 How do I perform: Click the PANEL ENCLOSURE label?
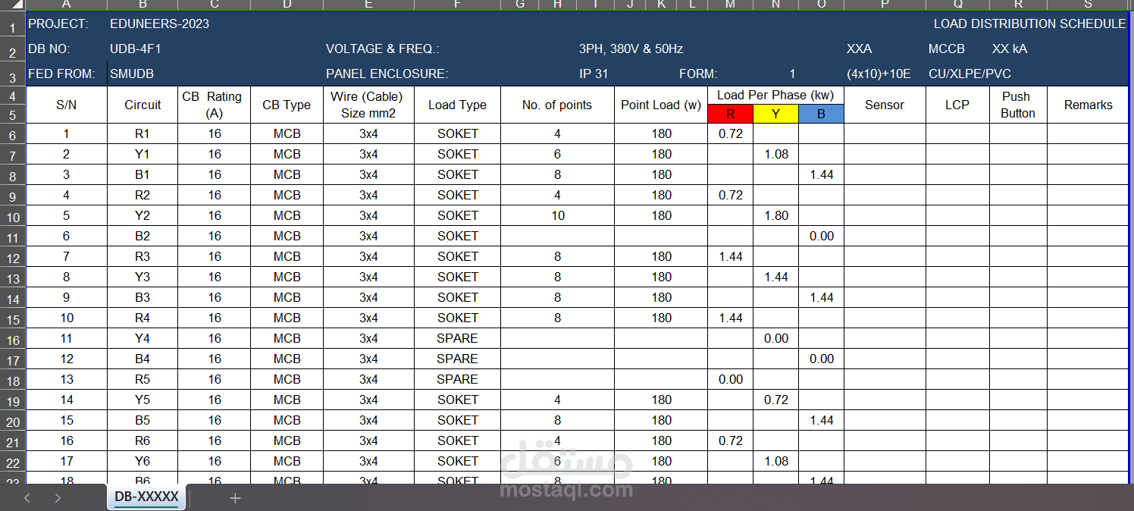(387, 74)
